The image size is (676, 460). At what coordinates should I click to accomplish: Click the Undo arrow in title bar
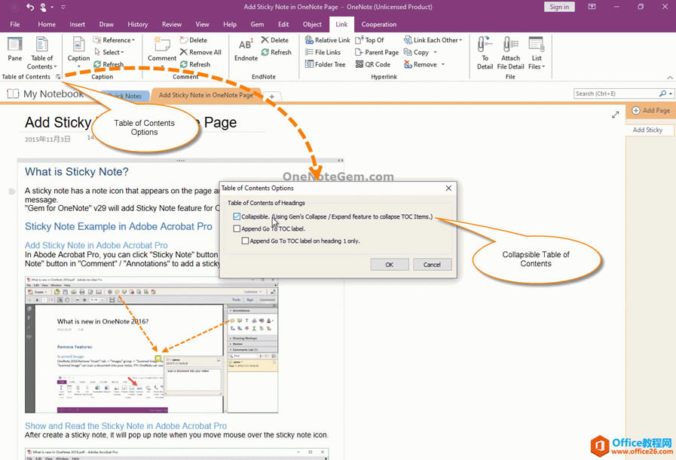29,7
